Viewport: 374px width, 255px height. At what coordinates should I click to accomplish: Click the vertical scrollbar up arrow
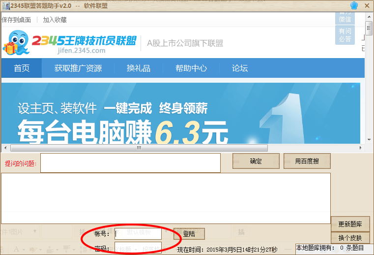click(x=369, y=17)
